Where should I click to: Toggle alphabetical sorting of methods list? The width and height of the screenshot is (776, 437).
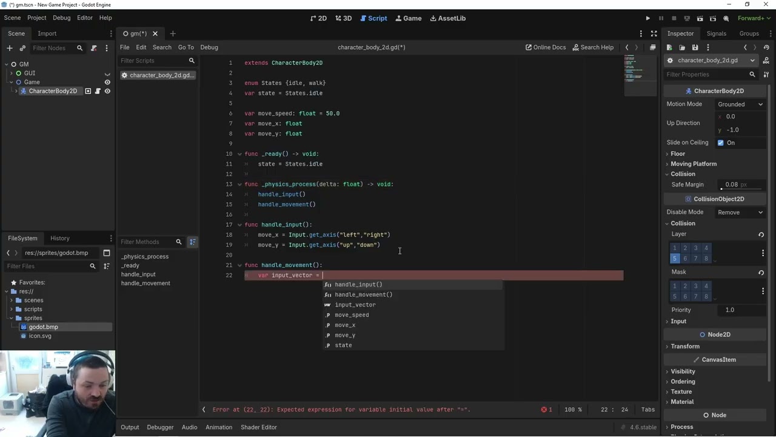[192, 242]
